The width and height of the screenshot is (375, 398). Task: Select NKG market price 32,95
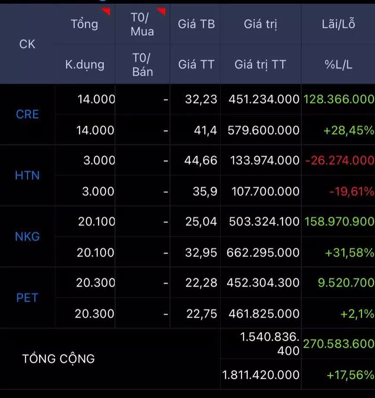(x=201, y=253)
